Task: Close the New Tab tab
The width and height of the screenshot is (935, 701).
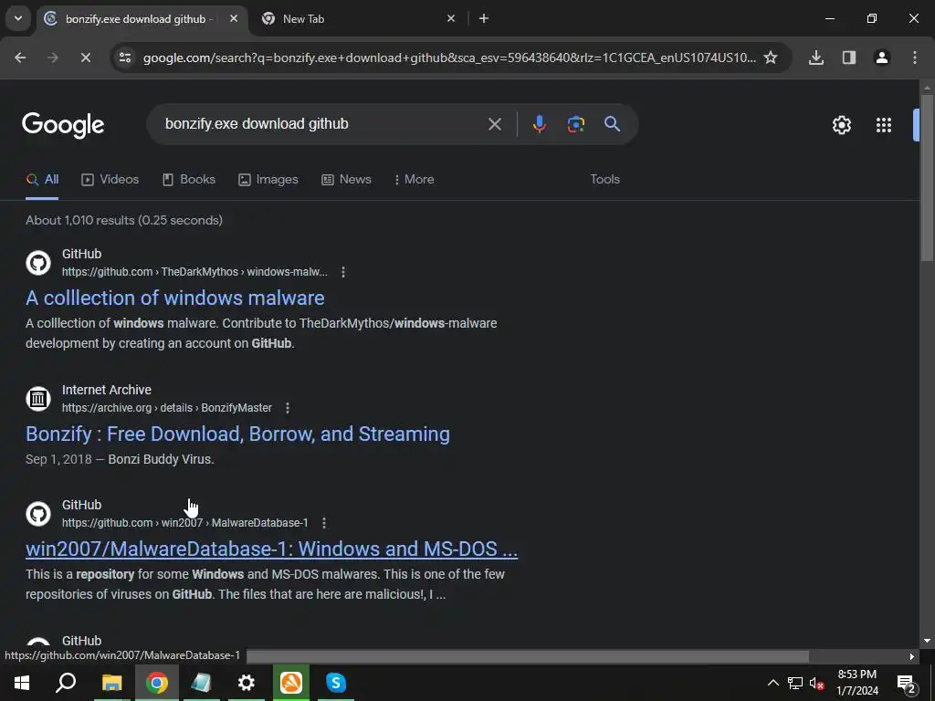Action: click(451, 18)
